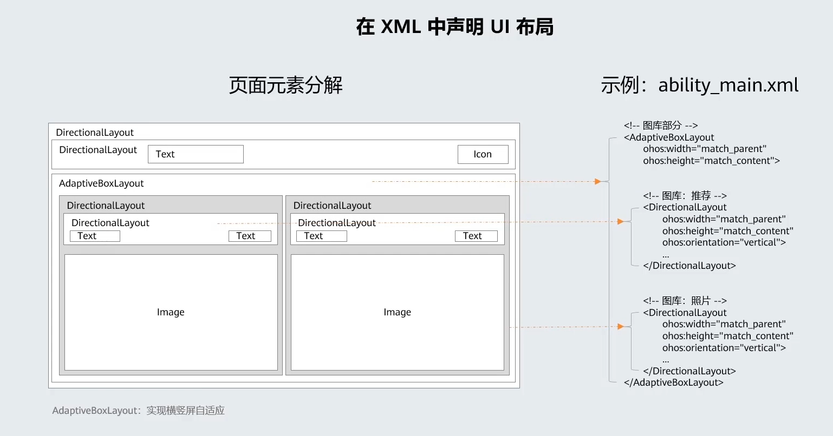This screenshot has width=833, height=436.
Task: Click the heading "页面元素分解"
Action: pyautogui.click(x=285, y=85)
